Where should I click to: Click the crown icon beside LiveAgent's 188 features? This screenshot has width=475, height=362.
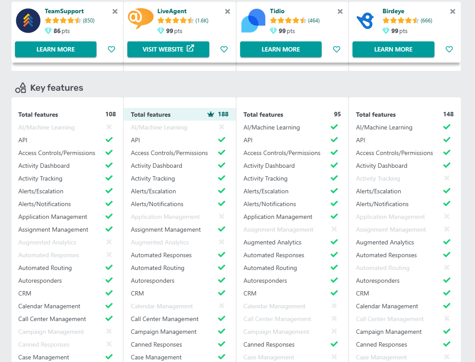pos(212,114)
